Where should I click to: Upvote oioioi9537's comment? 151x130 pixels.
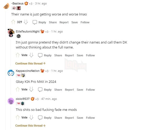tap(18, 117)
